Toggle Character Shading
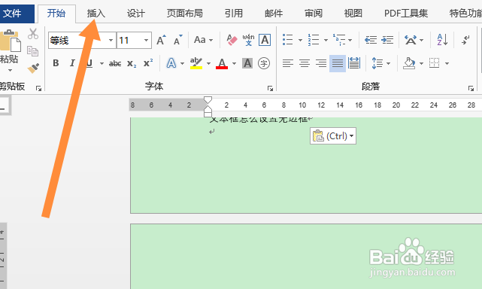Screen dimensions: 482x289 click(x=247, y=63)
